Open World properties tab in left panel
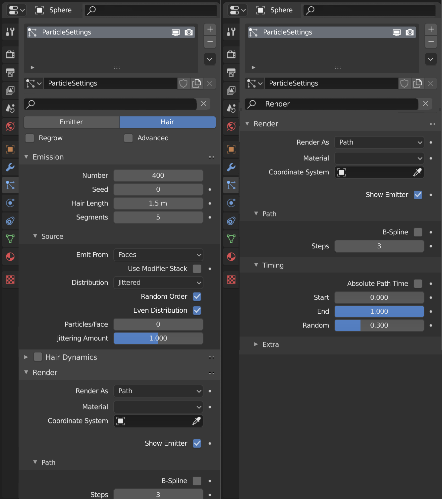Screen dimensions: 442x499 10,126
